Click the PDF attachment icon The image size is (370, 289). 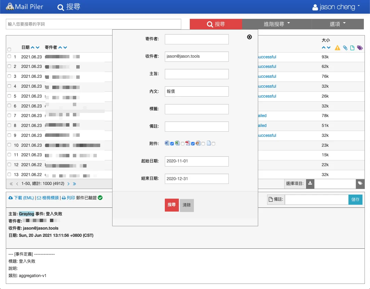[x=188, y=143]
